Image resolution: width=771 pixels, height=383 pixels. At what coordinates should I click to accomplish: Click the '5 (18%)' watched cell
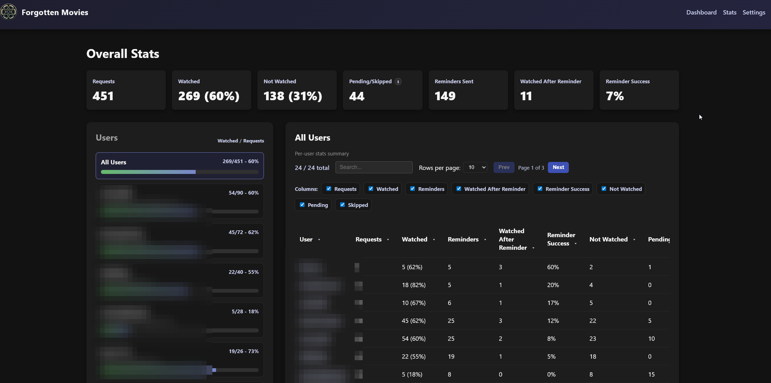412,374
